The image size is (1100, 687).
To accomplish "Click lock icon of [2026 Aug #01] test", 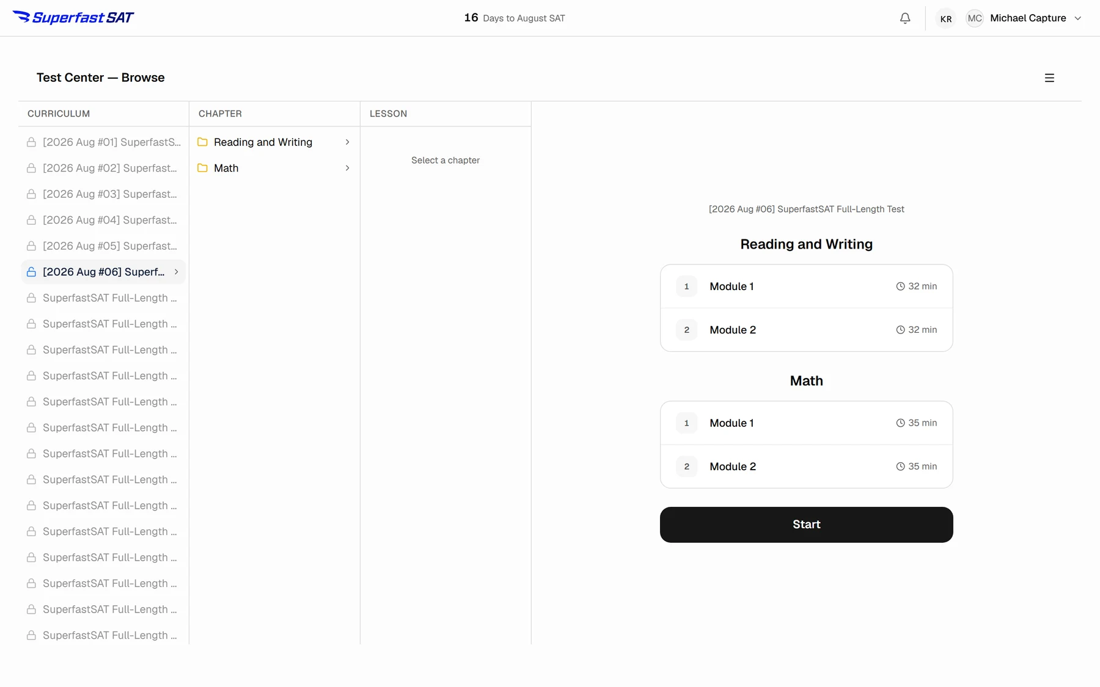I will pyautogui.click(x=31, y=142).
